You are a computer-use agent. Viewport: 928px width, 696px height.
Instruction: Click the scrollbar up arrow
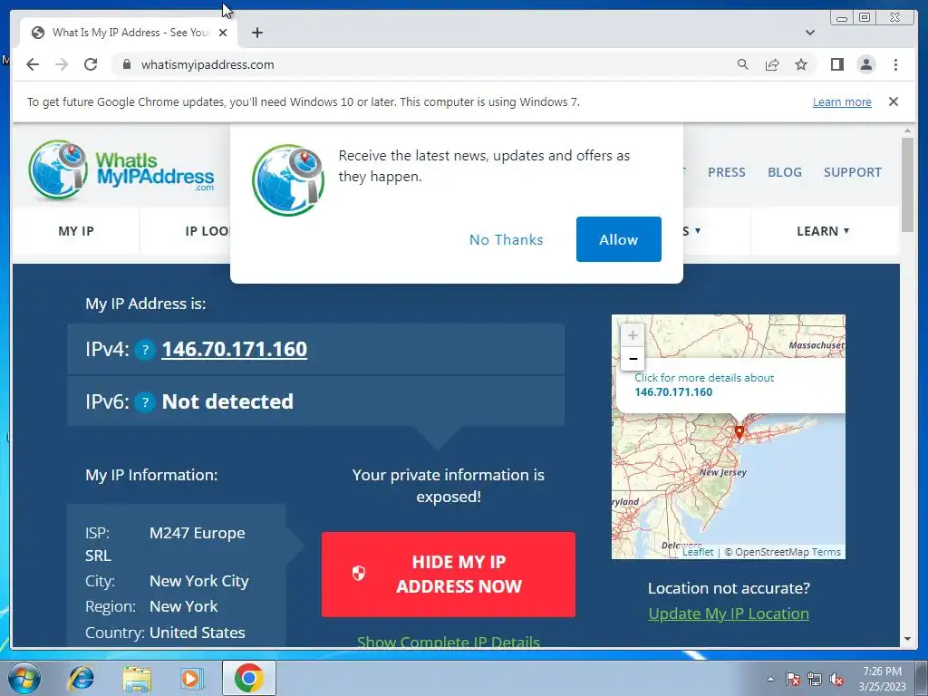(x=907, y=130)
